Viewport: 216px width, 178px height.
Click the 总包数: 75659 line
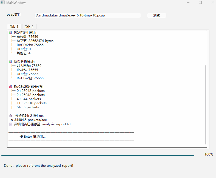pos(27,37)
